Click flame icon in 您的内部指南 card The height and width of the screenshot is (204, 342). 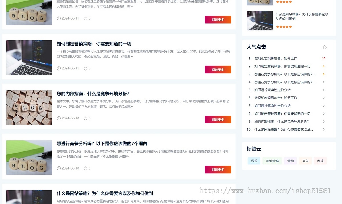pyautogui.click(x=85, y=118)
